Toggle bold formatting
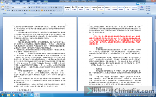 pos(12,11)
